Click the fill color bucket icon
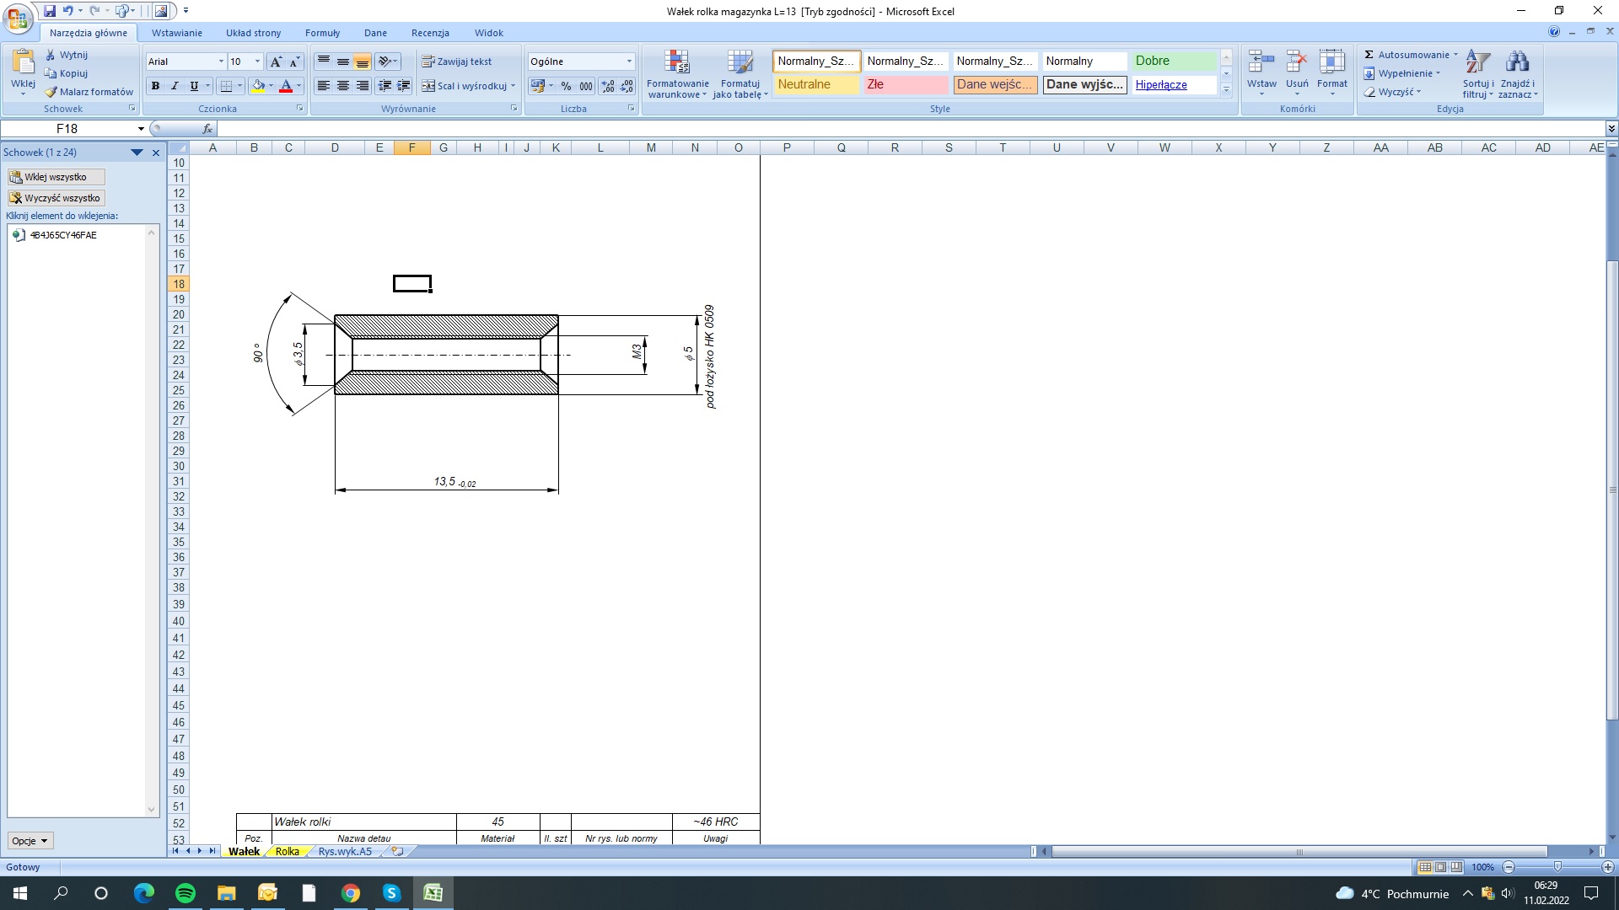This screenshot has width=1619, height=910. [x=258, y=86]
